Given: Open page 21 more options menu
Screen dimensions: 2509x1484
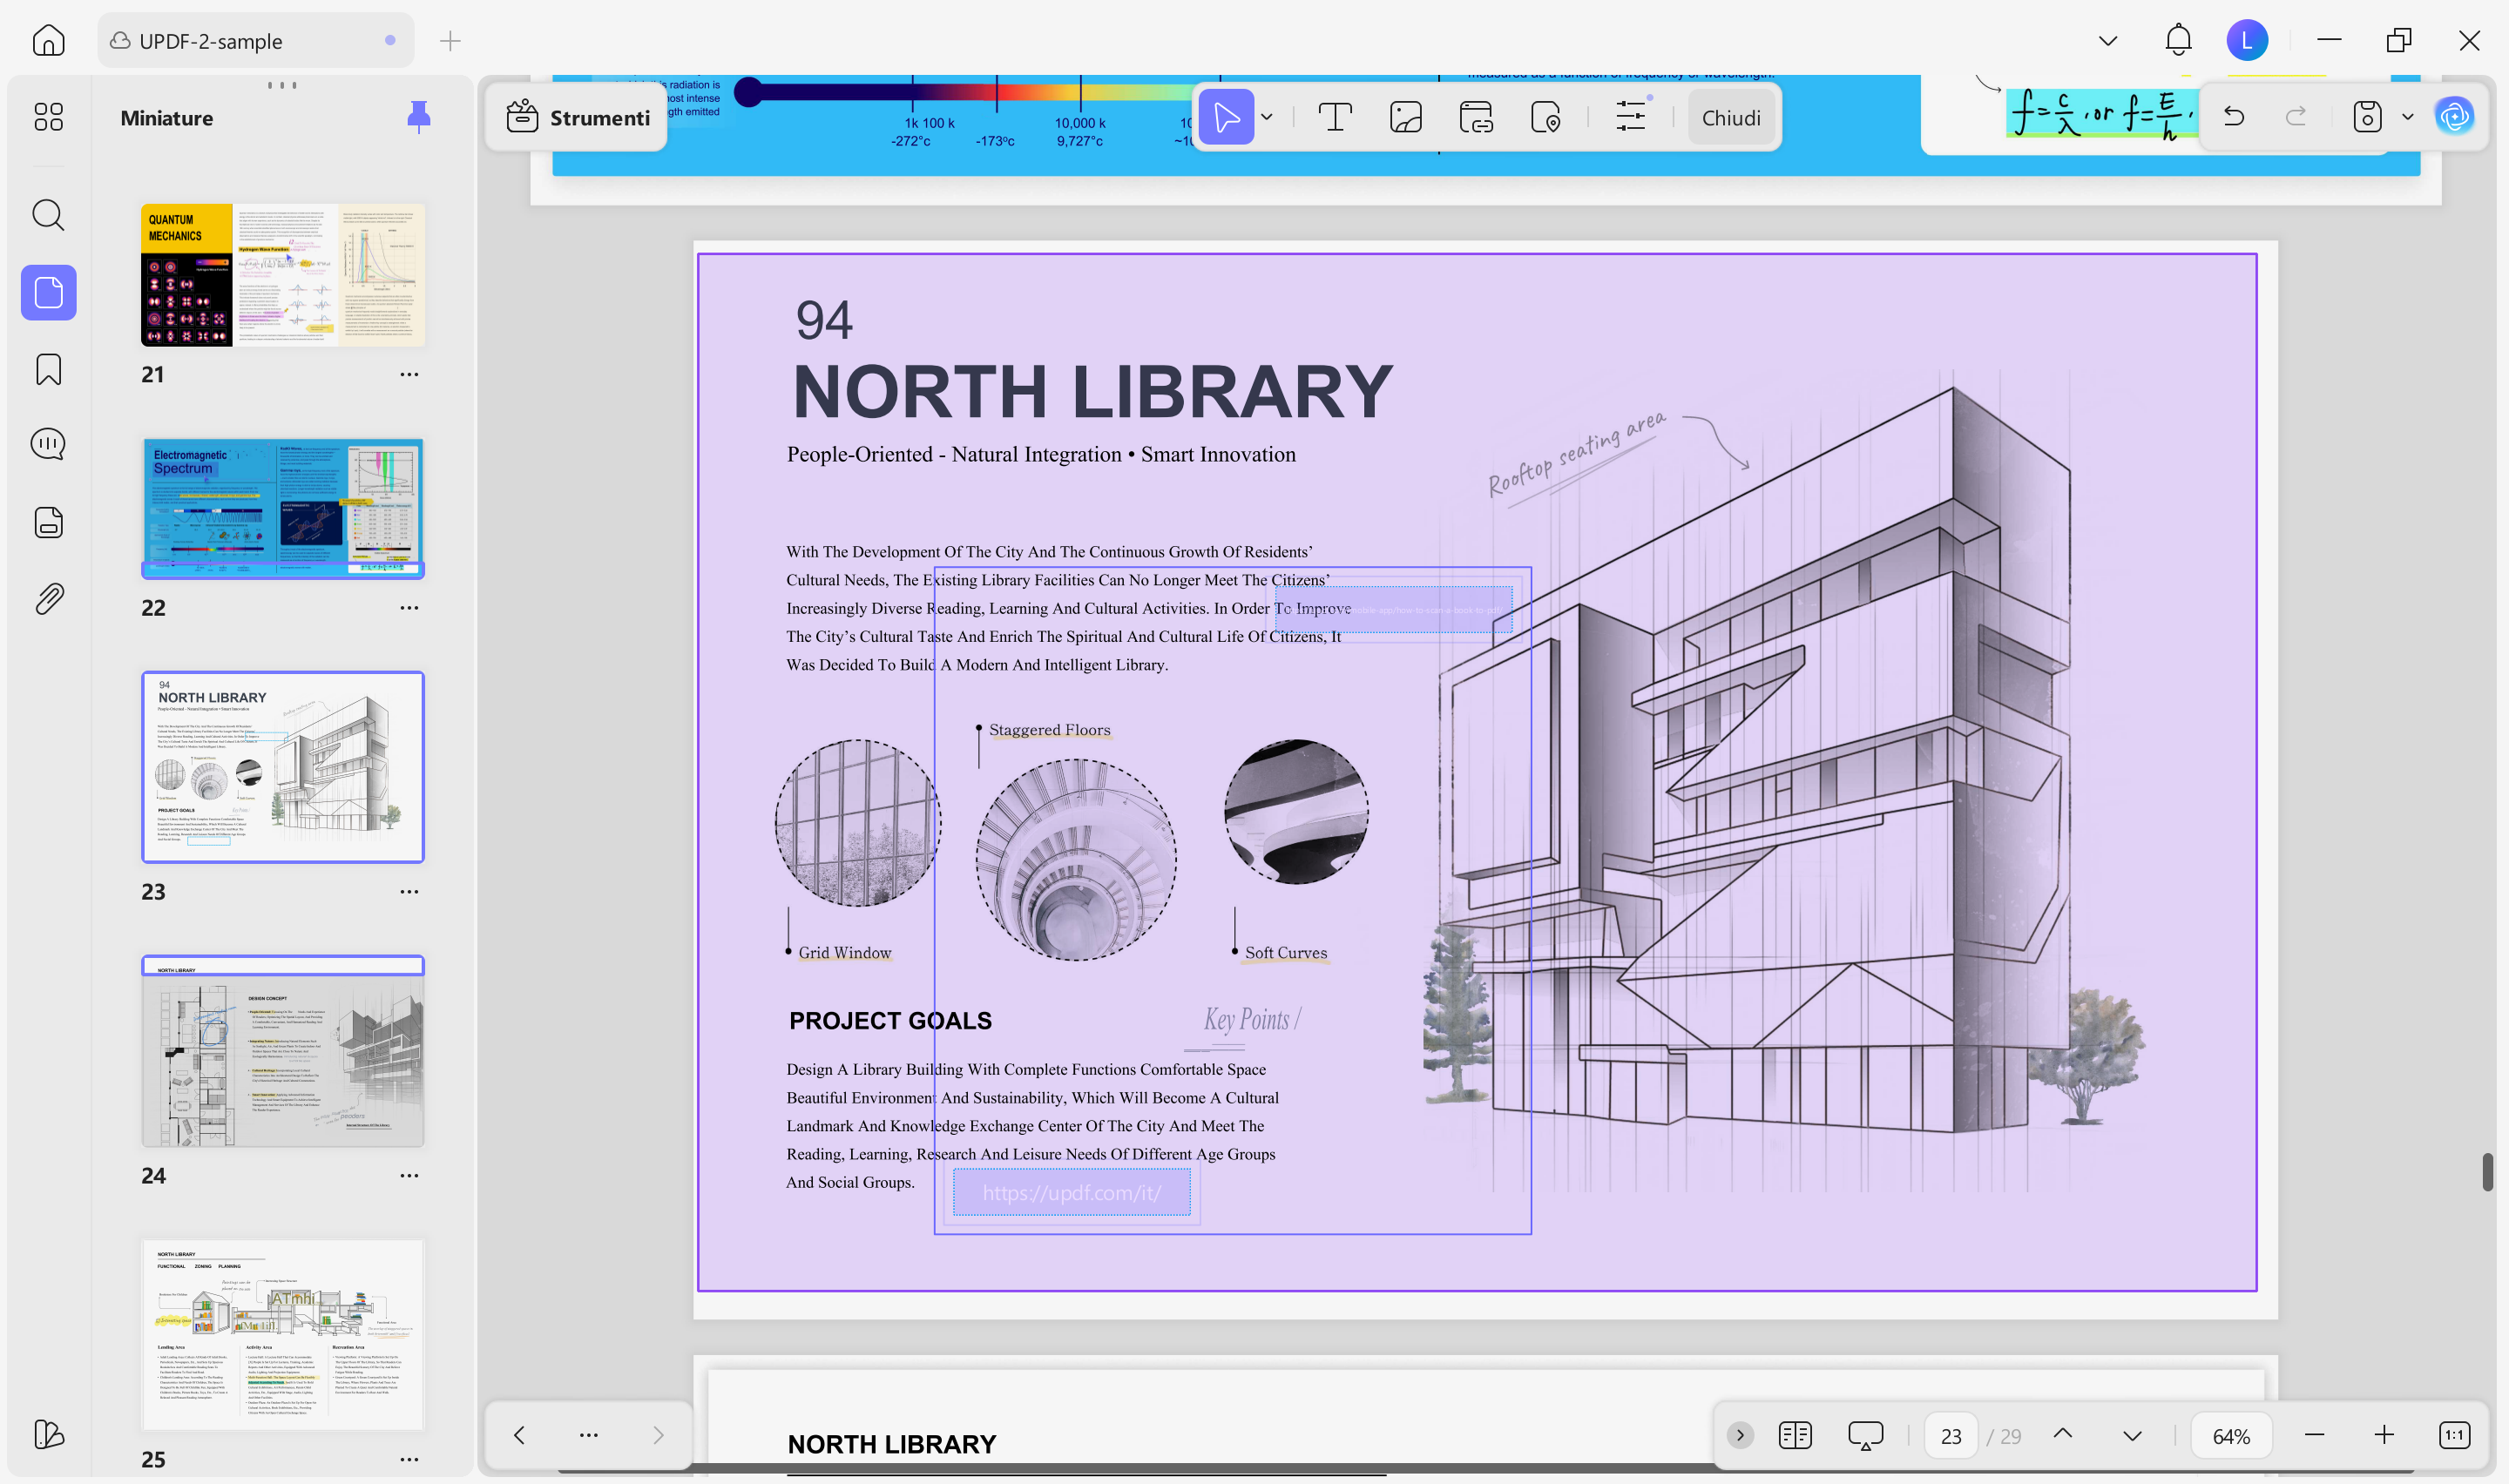Looking at the screenshot, I should [409, 374].
